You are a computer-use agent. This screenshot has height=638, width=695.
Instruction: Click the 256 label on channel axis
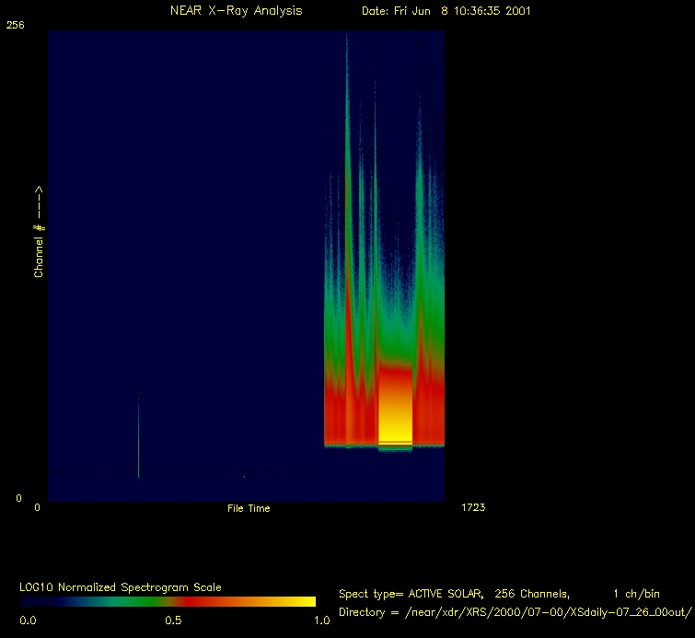coord(16,26)
